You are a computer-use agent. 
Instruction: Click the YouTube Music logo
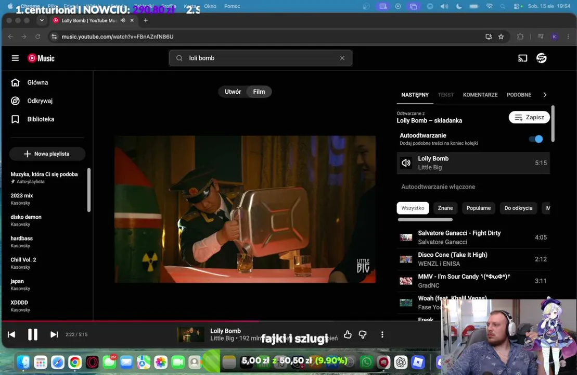[x=41, y=58]
